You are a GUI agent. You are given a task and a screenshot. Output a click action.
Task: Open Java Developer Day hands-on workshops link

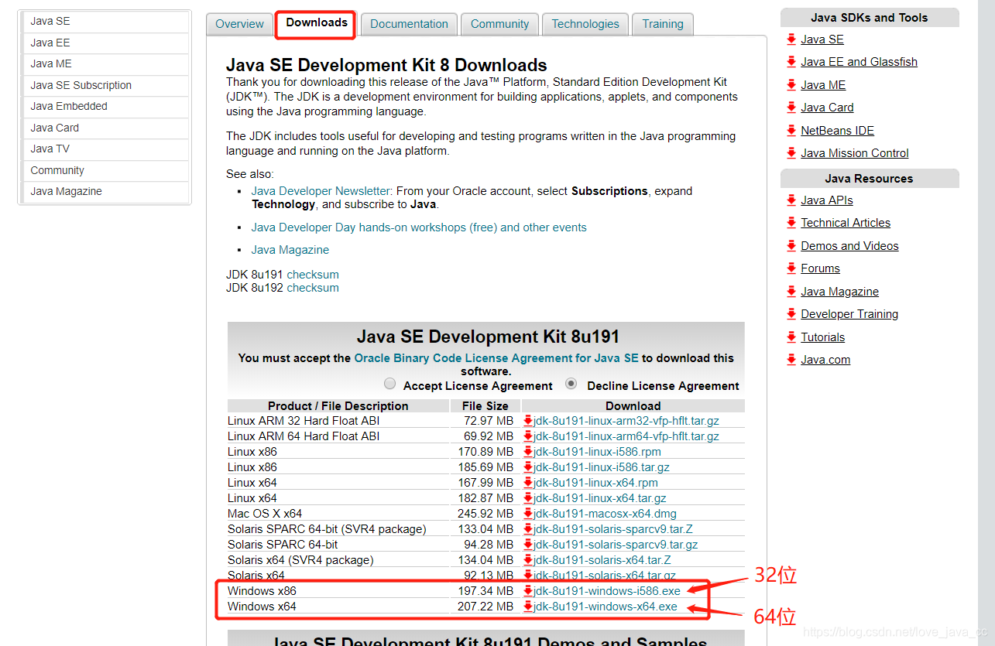[419, 227]
